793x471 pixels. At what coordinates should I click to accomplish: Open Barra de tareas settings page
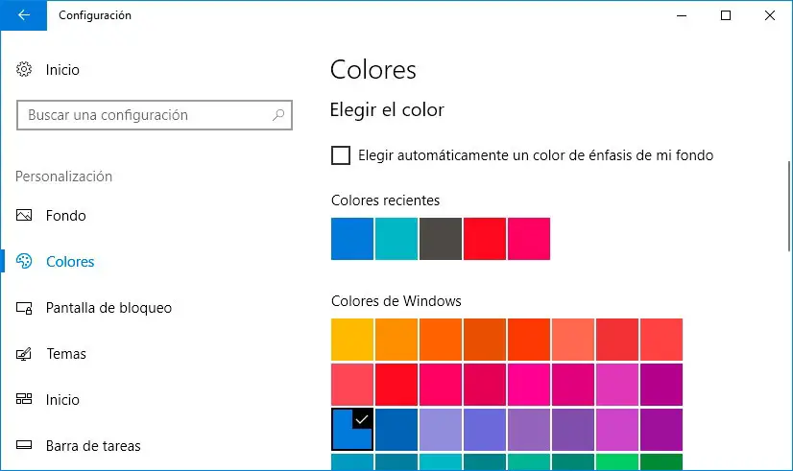coord(93,446)
